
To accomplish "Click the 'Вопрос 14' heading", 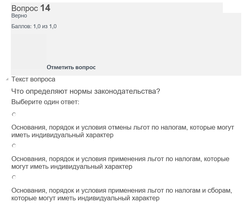I will point(31,8).
